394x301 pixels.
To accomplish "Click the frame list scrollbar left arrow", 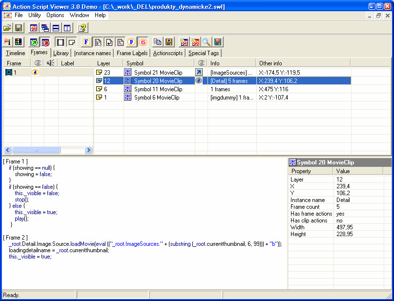I will point(8,150).
